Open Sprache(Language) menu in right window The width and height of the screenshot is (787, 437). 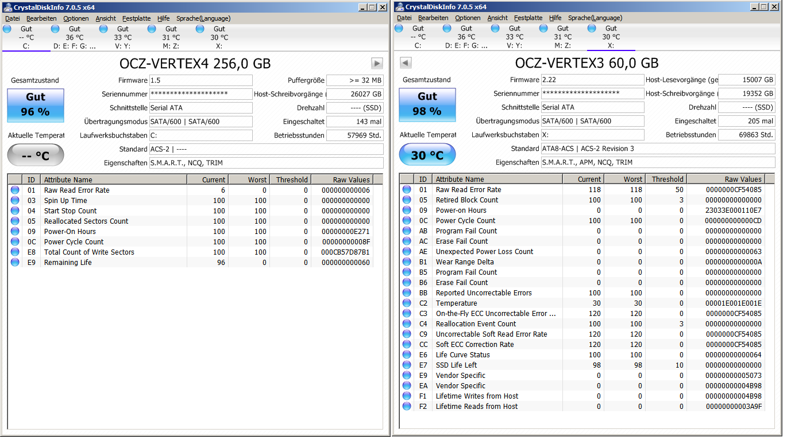tap(595, 18)
